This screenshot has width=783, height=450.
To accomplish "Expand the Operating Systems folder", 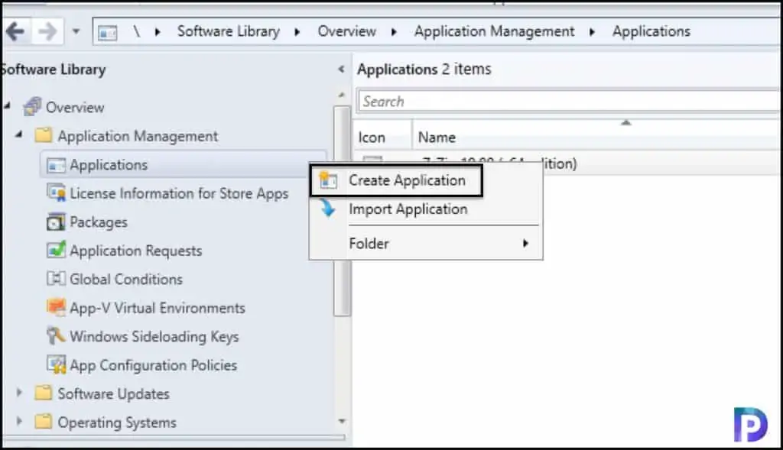I will coord(19,421).
